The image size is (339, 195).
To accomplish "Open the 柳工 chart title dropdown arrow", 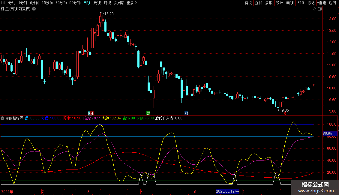I will click(x=34, y=9).
